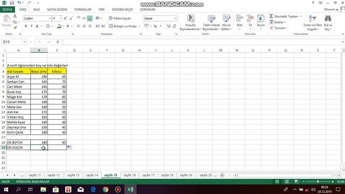Open the Calibri font name dropdown
This screenshot has width=345, height=194.
coord(49,18)
